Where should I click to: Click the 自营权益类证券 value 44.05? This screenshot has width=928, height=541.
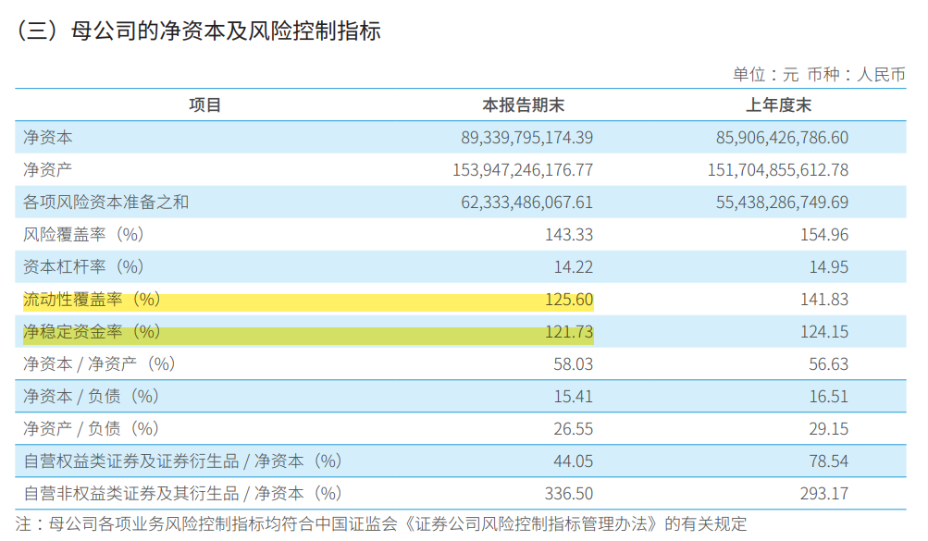573,461
